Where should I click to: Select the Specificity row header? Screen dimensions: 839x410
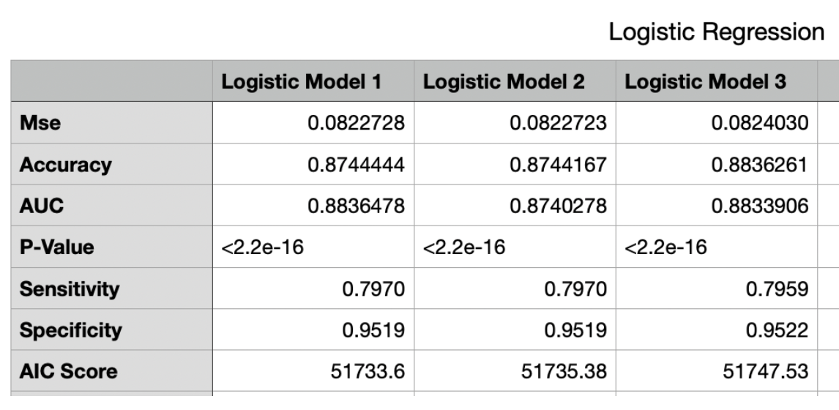(x=111, y=329)
